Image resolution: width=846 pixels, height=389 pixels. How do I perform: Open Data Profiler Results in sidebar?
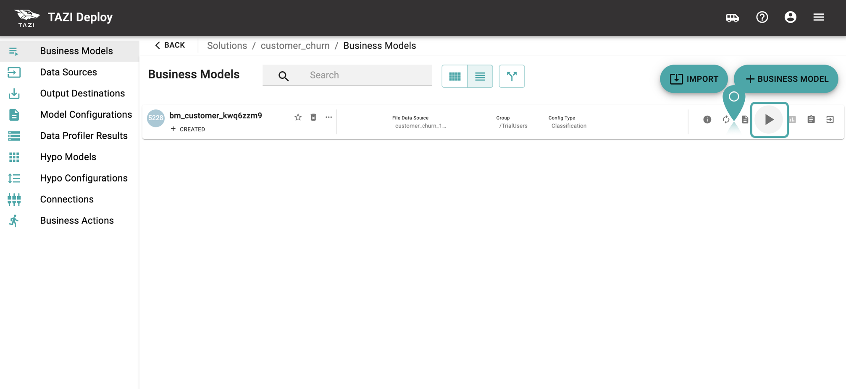[69, 136]
